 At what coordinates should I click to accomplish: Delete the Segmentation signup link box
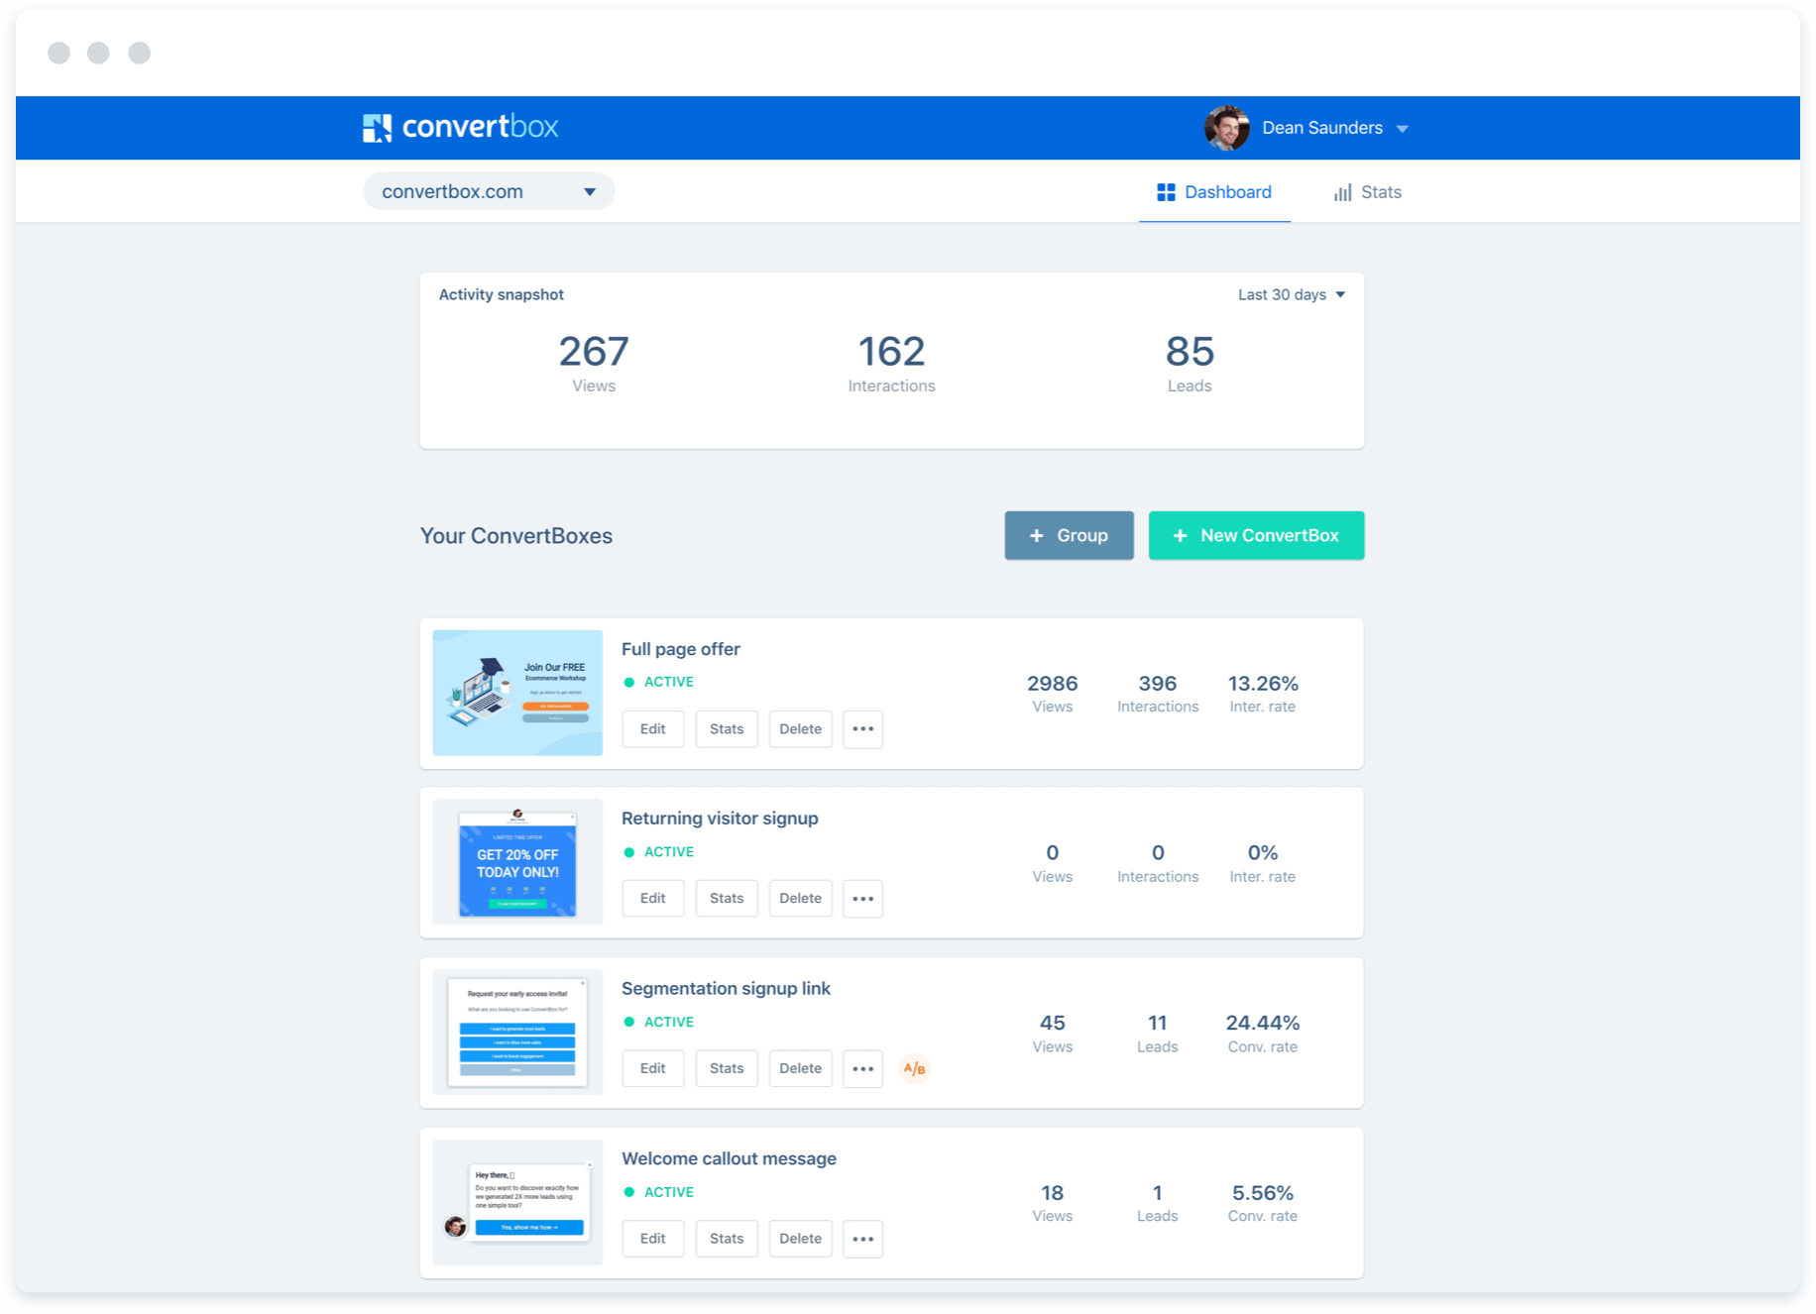[800, 1069]
